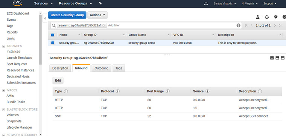Collapse the IMAGES sidebar section
This screenshot has width=286, height=137.
pyautogui.click(x=3, y=90)
